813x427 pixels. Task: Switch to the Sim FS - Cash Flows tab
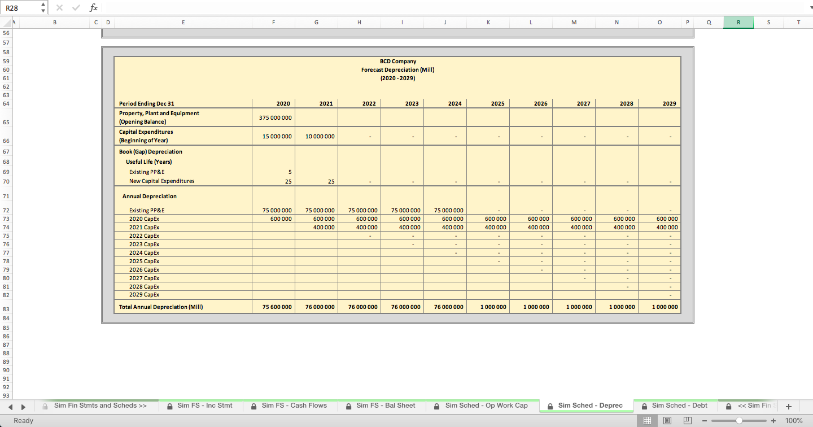pyautogui.click(x=289, y=406)
